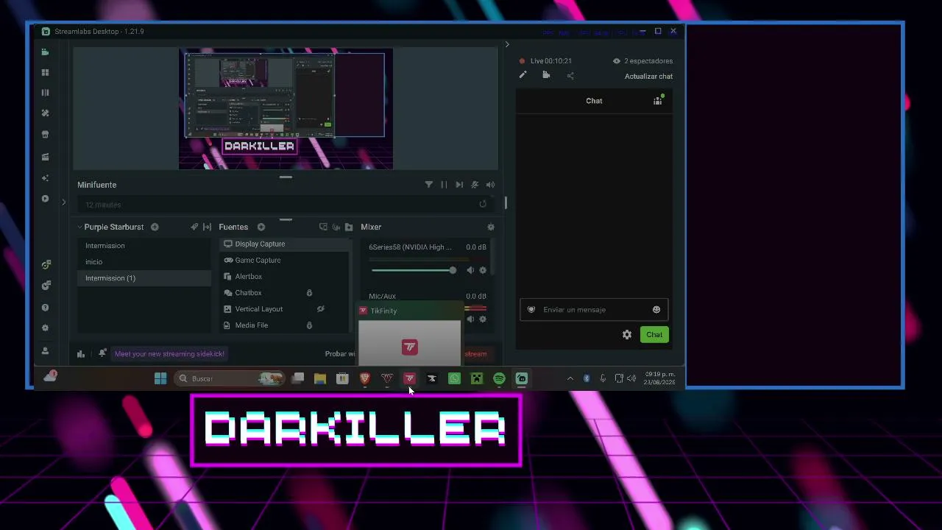
Task: Expand the left sidebar with the arrow
Action: click(x=64, y=202)
